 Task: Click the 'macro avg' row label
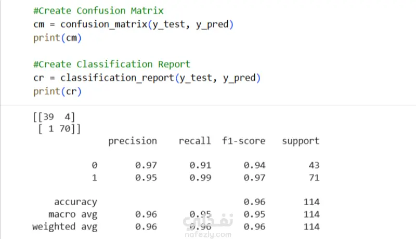tap(73, 214)
